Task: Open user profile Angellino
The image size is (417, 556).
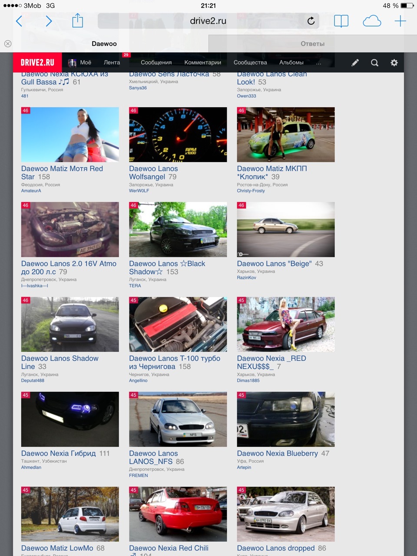Action: (138, 381)
